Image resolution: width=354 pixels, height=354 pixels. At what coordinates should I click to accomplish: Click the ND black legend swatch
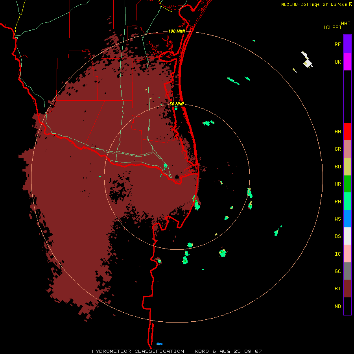click(x=347, y=306)
